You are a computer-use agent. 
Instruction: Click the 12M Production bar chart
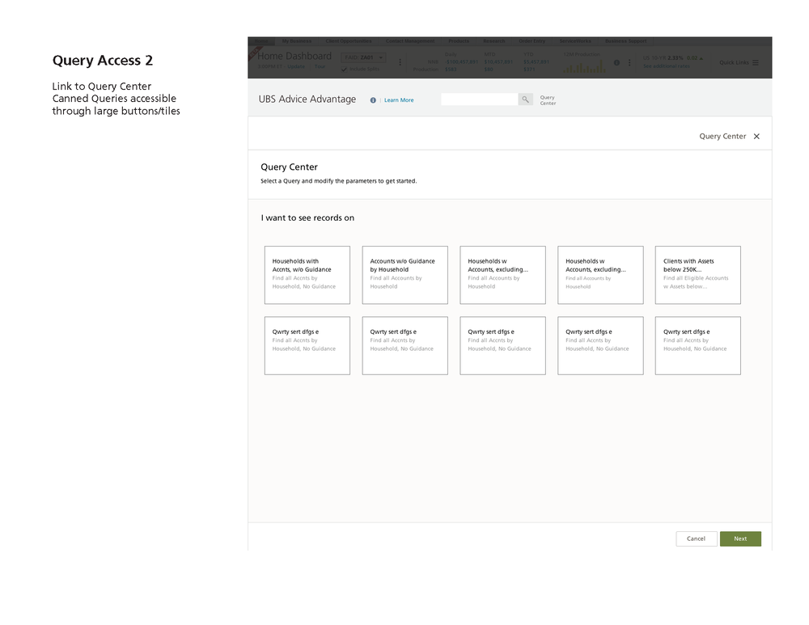tap(585, 66)
